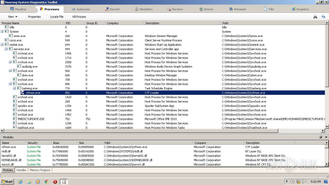Screen dimensions: 329x185
Task: Sort modules by Security column
Action: tap(39, 143)
